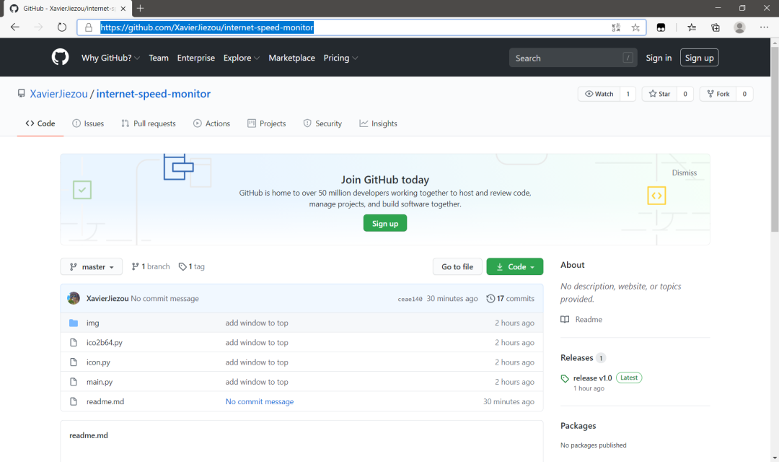The width and height of the screenshot is (779, 462).
Task: Click Sign in link
Action: [x=659, y=58]
